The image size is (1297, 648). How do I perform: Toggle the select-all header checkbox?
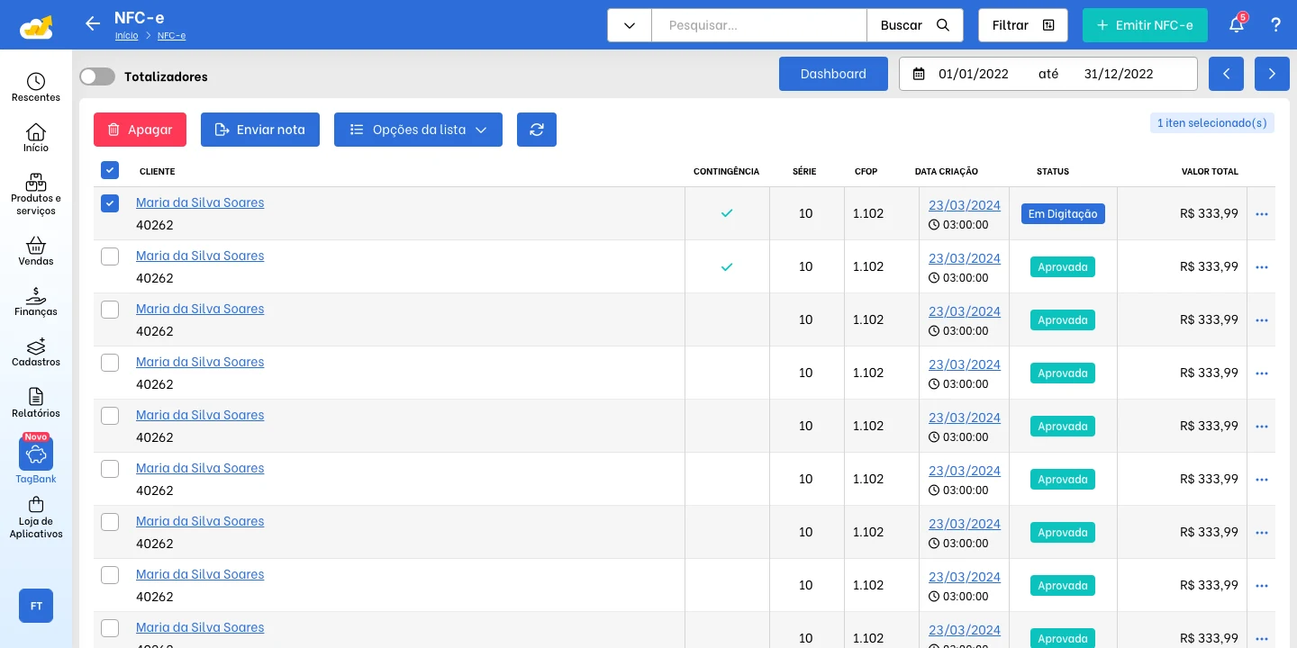(110, 170)
